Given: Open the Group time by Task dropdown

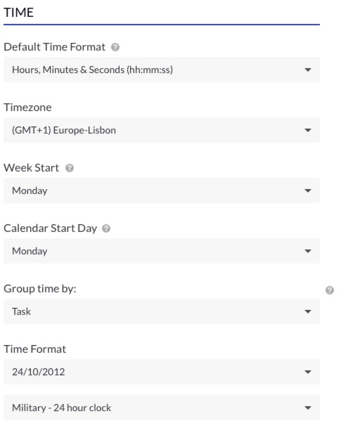Looking at the screenshot, I should click(x=162, y=311).
